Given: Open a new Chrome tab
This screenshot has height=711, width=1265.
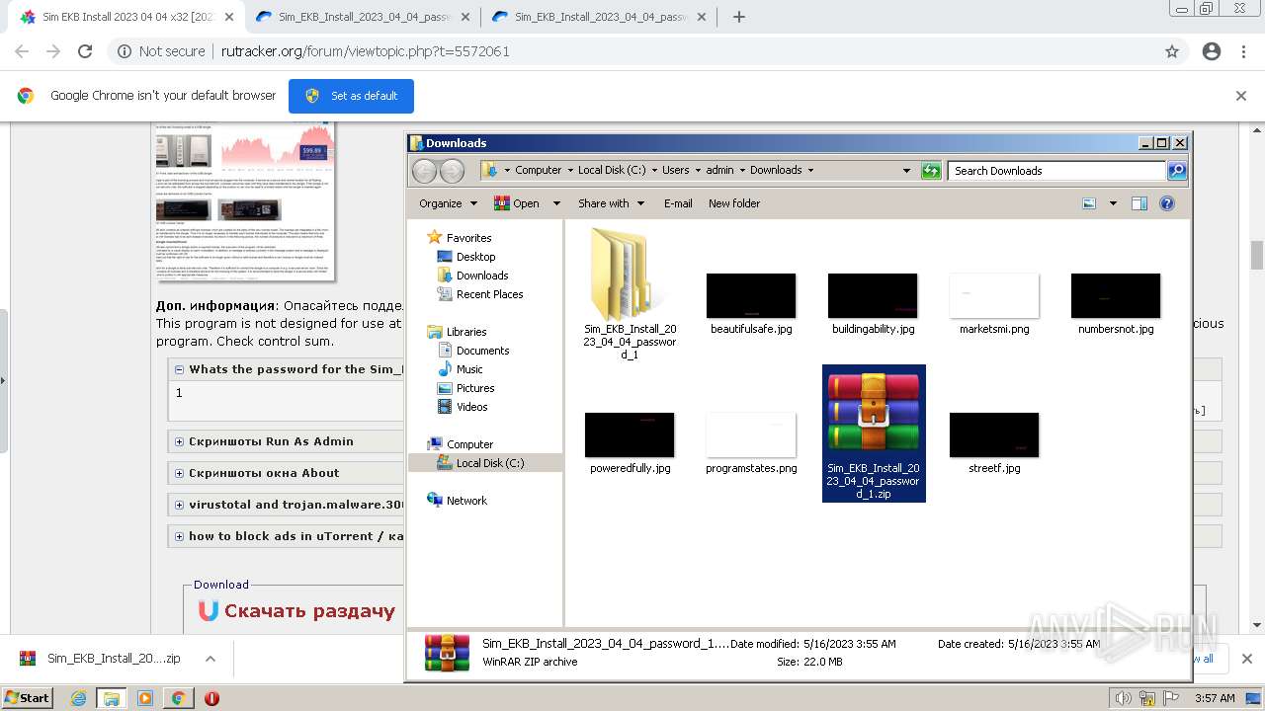Looking at the screenshot, I should (x=738, y=17).
